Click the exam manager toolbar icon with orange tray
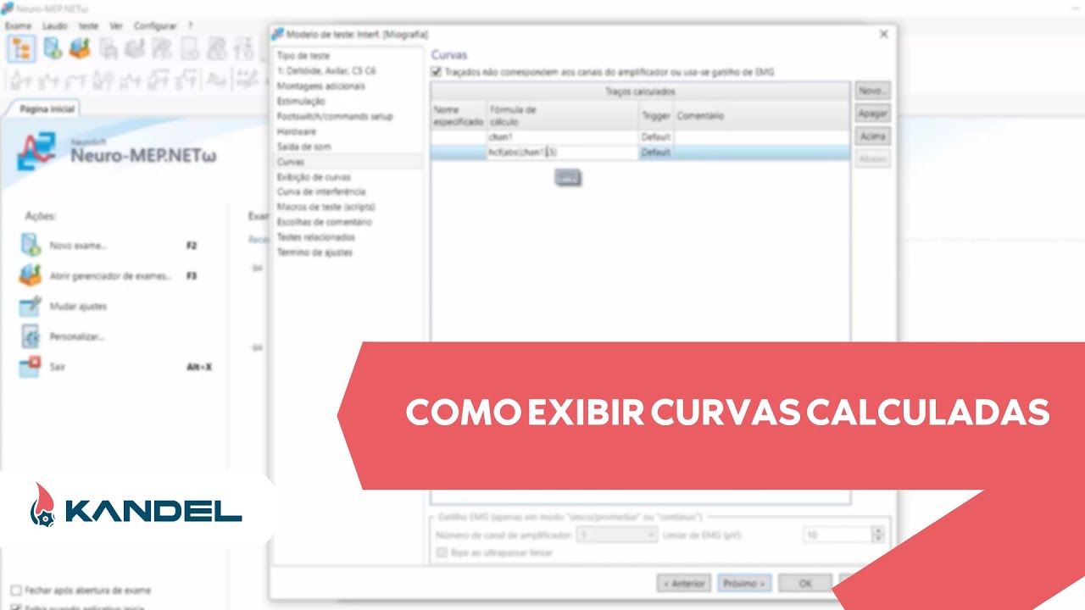Viewport: 1085px width, 610px height. click(x=80, y=48)
